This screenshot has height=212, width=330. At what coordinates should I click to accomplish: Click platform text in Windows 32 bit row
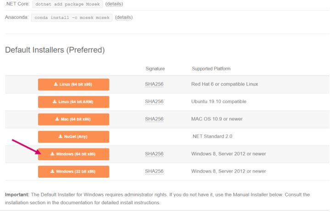click(229, 171)
